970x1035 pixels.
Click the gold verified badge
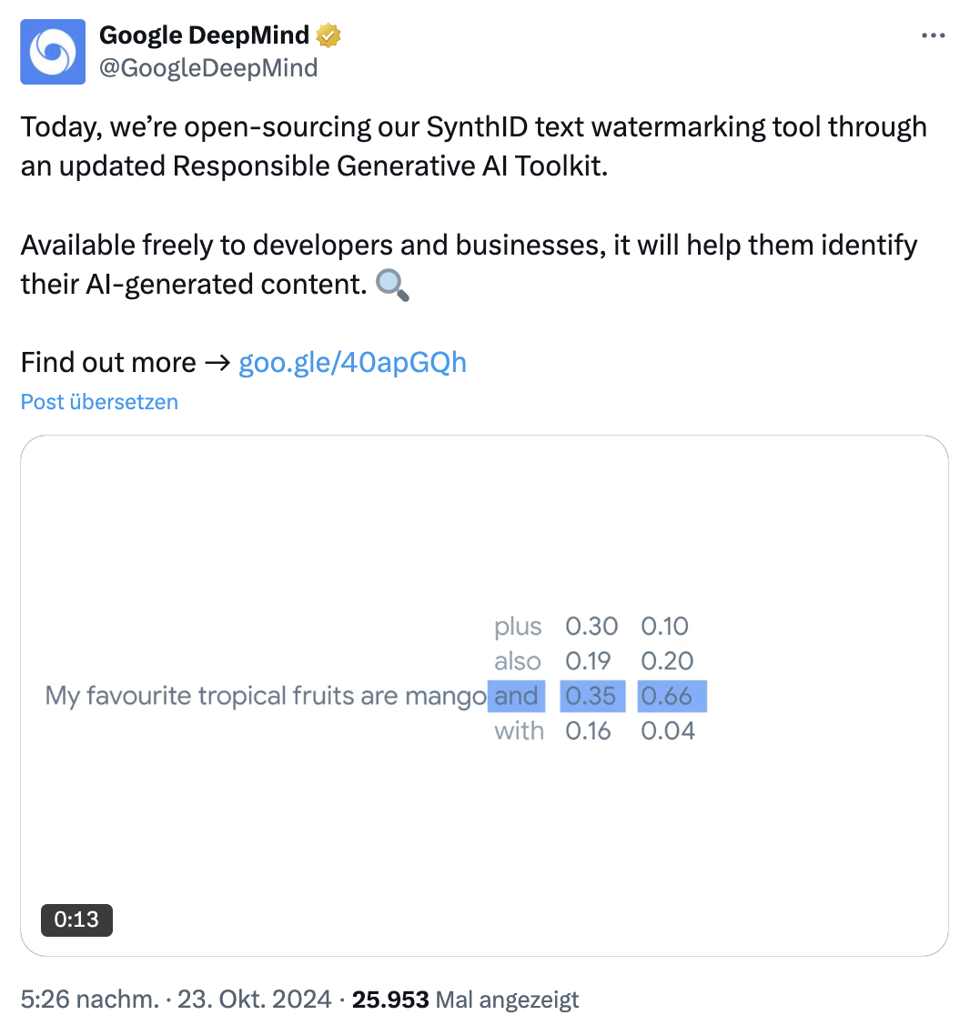point(328,35)
